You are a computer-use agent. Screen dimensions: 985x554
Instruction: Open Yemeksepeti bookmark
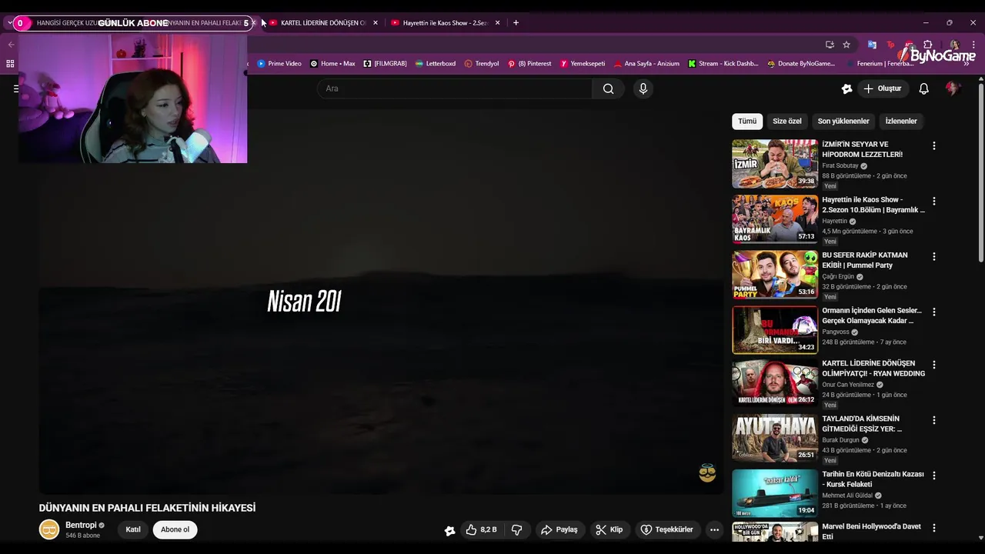tap(583, 64)
